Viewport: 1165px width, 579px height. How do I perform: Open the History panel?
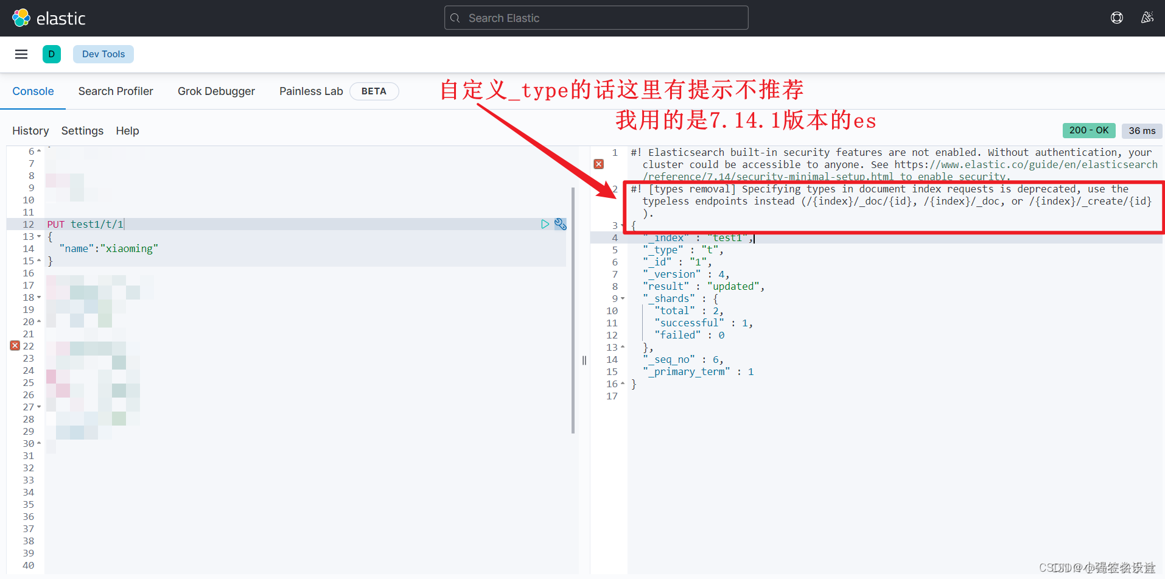tap(30, 131)
